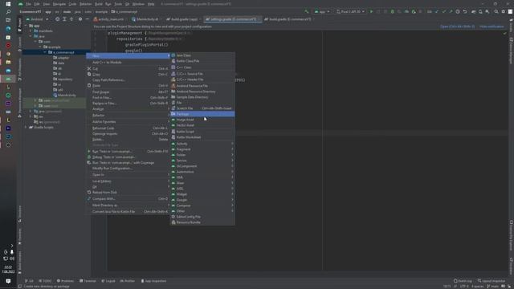Image resolution: width=514 pixels, height=289 pixels.
Task: Click the Project panel options gear icon
Action: click(x=80, y=19)
